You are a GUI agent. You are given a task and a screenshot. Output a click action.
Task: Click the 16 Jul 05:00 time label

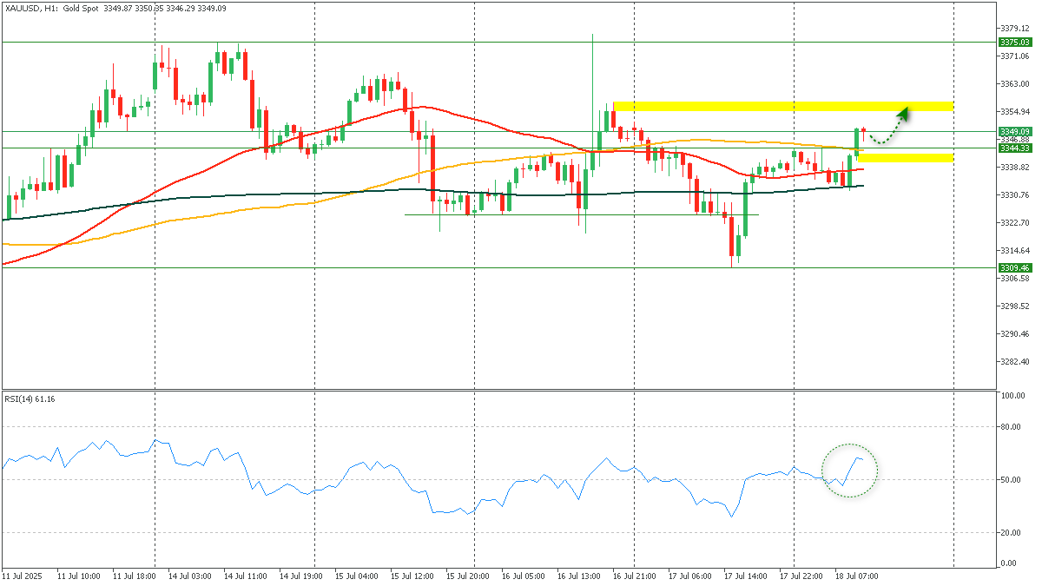(524, 576)
